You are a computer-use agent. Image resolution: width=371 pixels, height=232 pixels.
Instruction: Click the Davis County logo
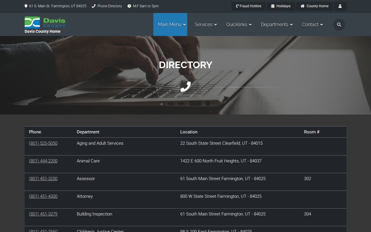click(45, 22)
